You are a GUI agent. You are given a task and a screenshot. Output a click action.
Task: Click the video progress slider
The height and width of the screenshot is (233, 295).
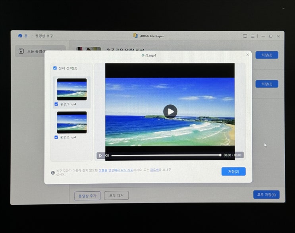[x=166, y=155]
